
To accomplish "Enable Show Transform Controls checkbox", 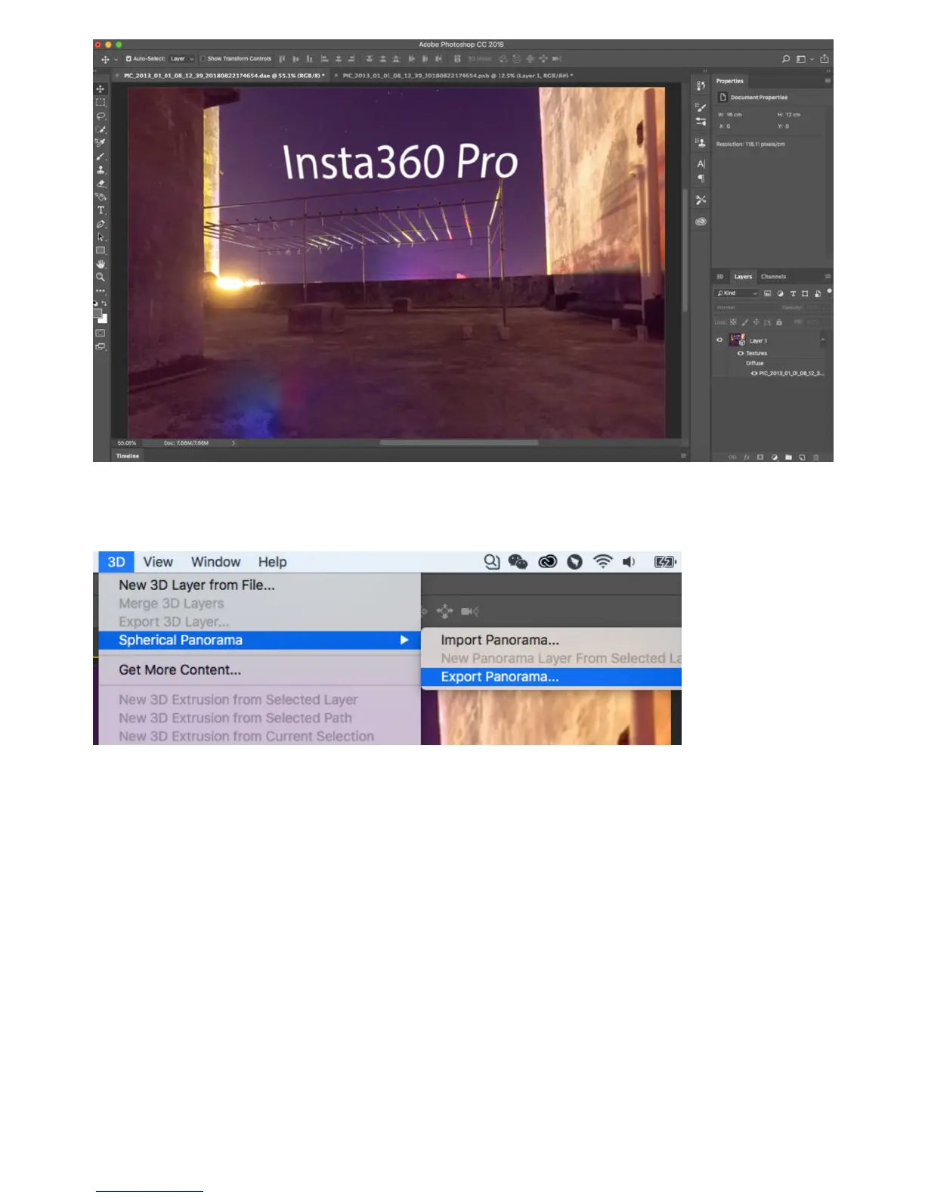I will click(x=203, y=58).
